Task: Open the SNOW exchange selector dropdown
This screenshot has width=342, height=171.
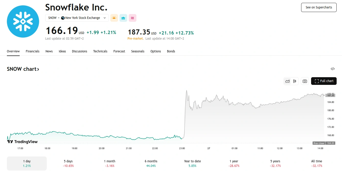Action: pos(77,18)
